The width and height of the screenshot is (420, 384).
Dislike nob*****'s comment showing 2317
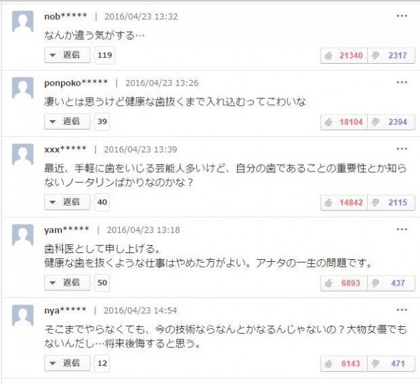pos(392,56)
